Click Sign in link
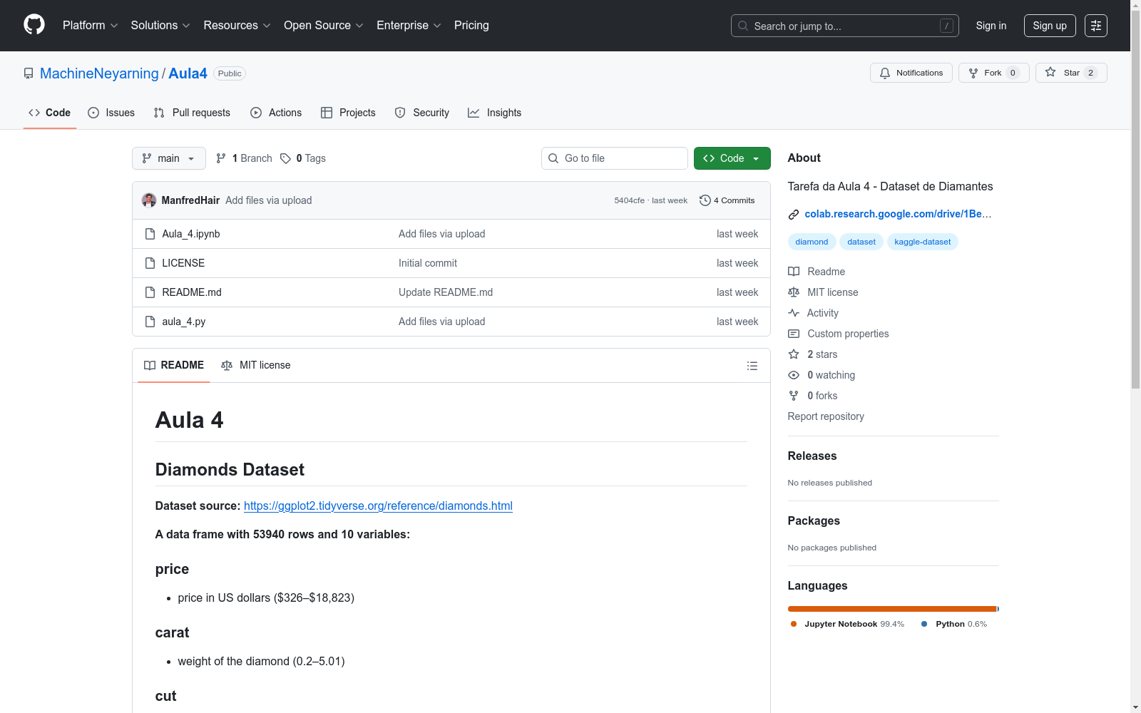This screenshot has width=1141, height=713. pyautogui.click(x=991, y=26)
